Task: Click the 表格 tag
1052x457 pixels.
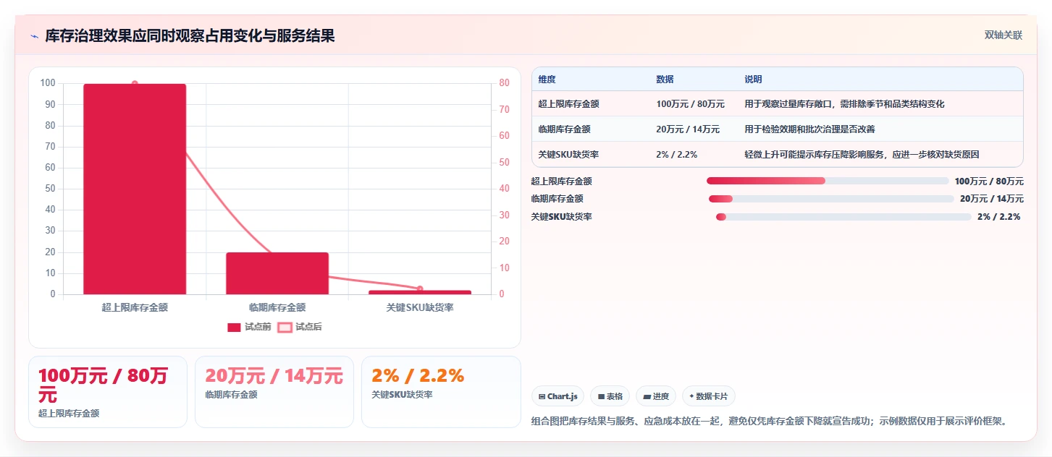Action: pyautogui.click(x=610, y=396)
